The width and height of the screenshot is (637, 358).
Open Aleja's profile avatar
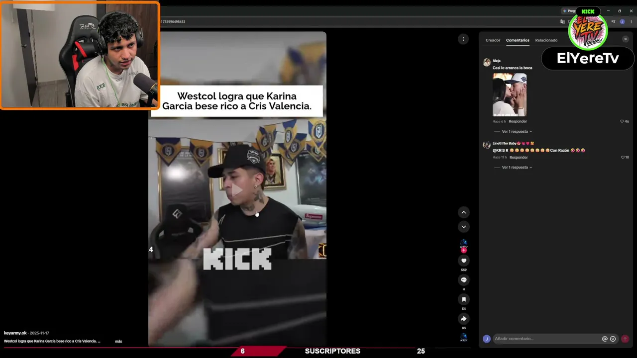(x=487, y=63)
